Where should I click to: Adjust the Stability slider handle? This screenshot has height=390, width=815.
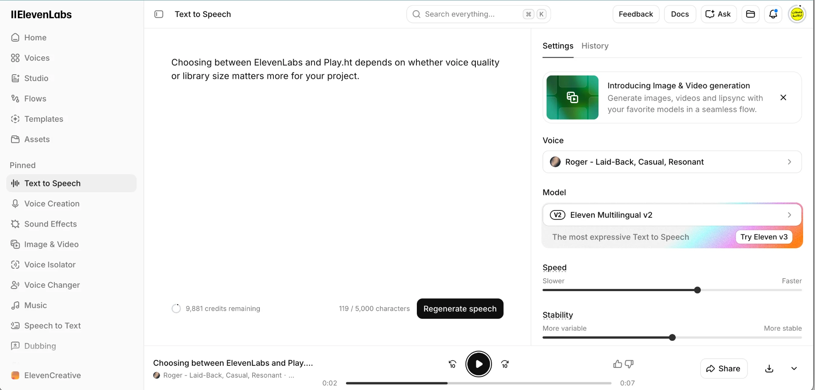pos(672,338)
